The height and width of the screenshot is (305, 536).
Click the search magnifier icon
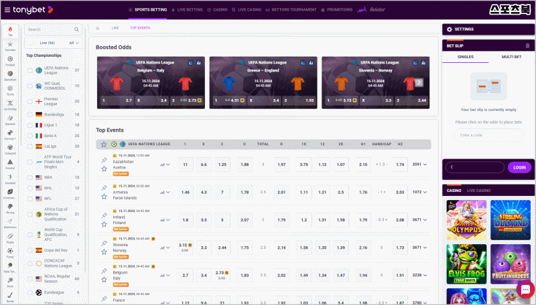[76, 29]
